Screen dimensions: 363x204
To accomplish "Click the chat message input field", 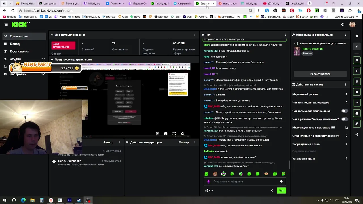I will click(x=245, y=182).
